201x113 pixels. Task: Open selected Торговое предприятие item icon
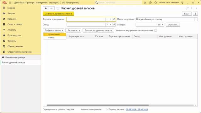(114, 19)
